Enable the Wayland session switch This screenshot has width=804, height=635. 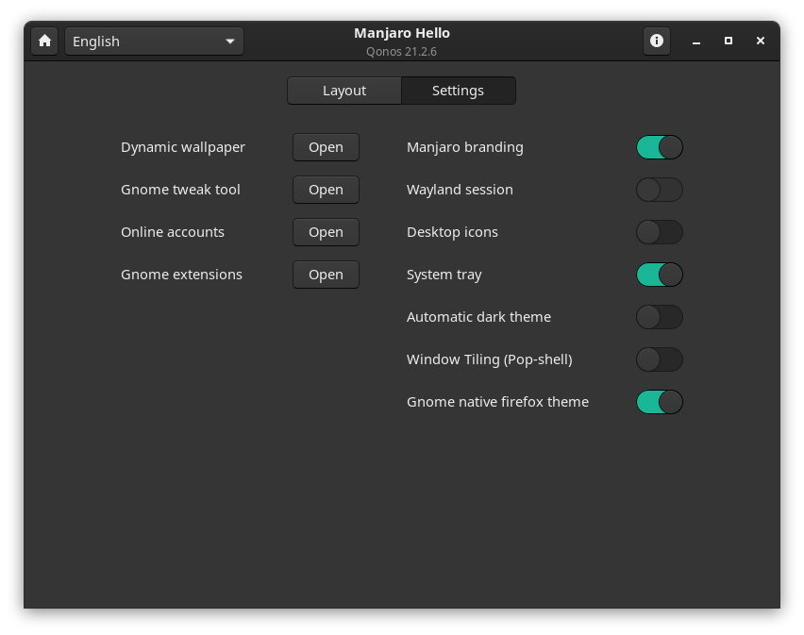660,190
